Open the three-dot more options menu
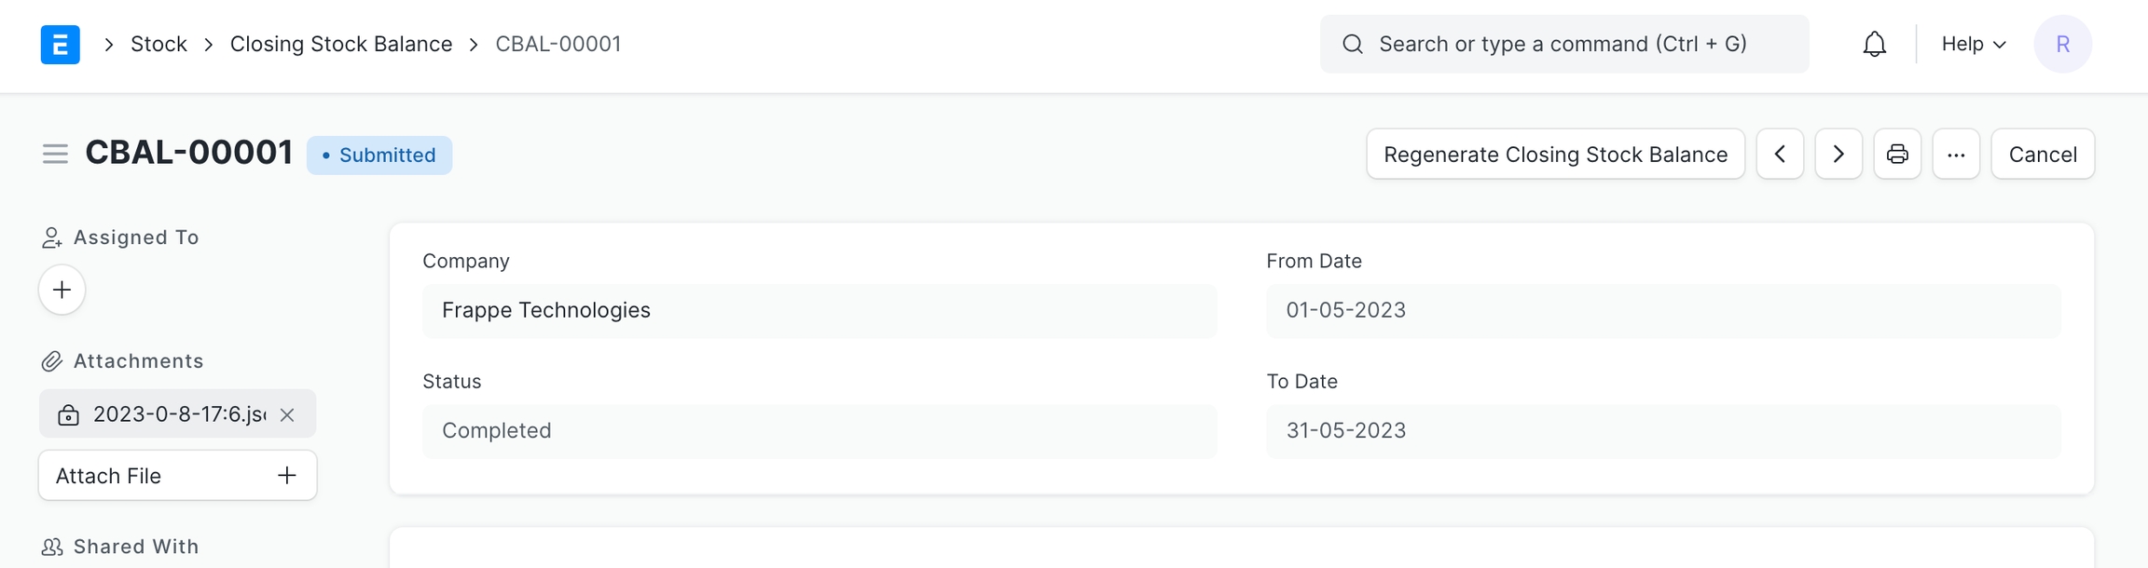Image resolution: width=2148 pixels, height=568 pixels. click(1956, 154)
